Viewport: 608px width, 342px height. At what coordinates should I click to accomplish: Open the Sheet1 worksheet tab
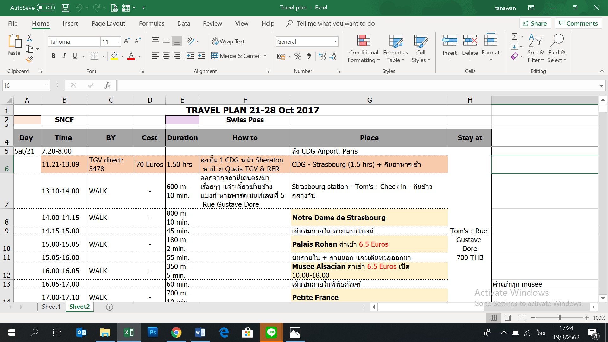point(51,307)
